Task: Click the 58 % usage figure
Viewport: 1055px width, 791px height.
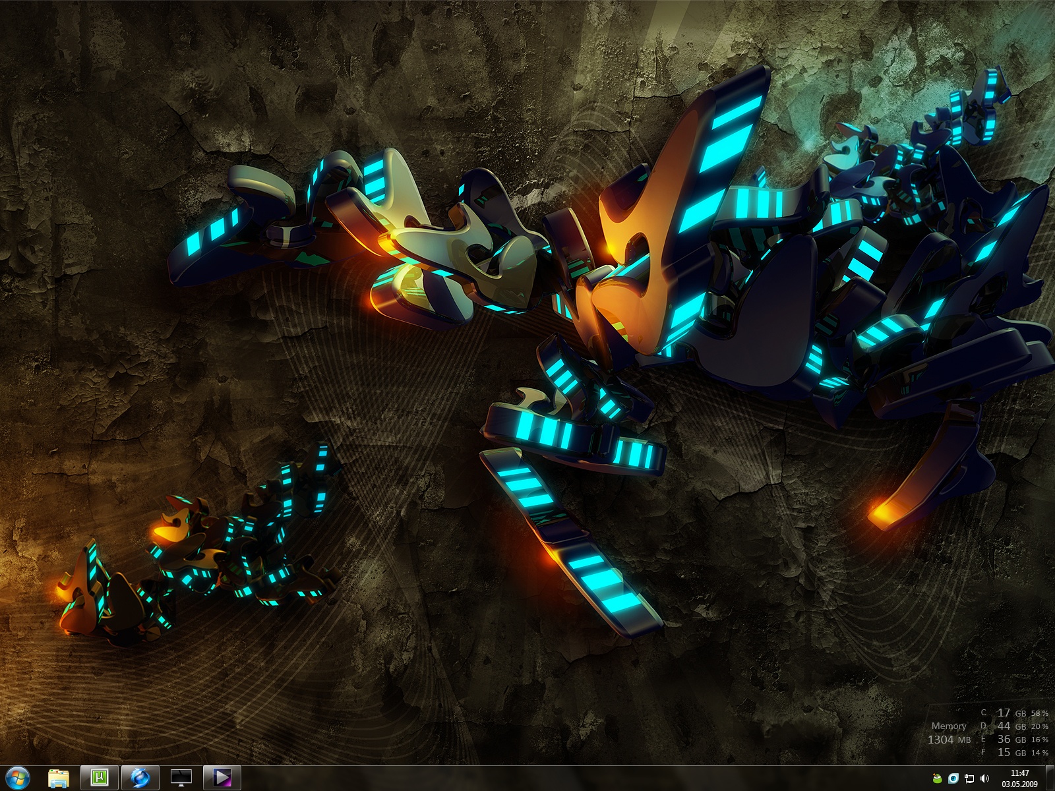Action: 1040,713
